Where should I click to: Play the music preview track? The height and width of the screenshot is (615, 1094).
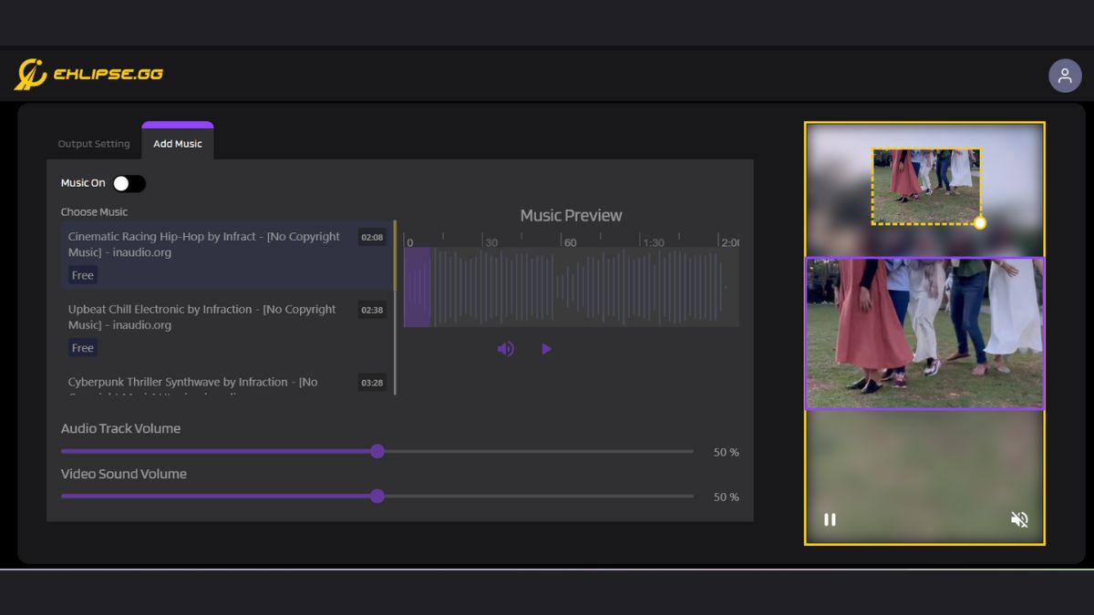point(546,348)
